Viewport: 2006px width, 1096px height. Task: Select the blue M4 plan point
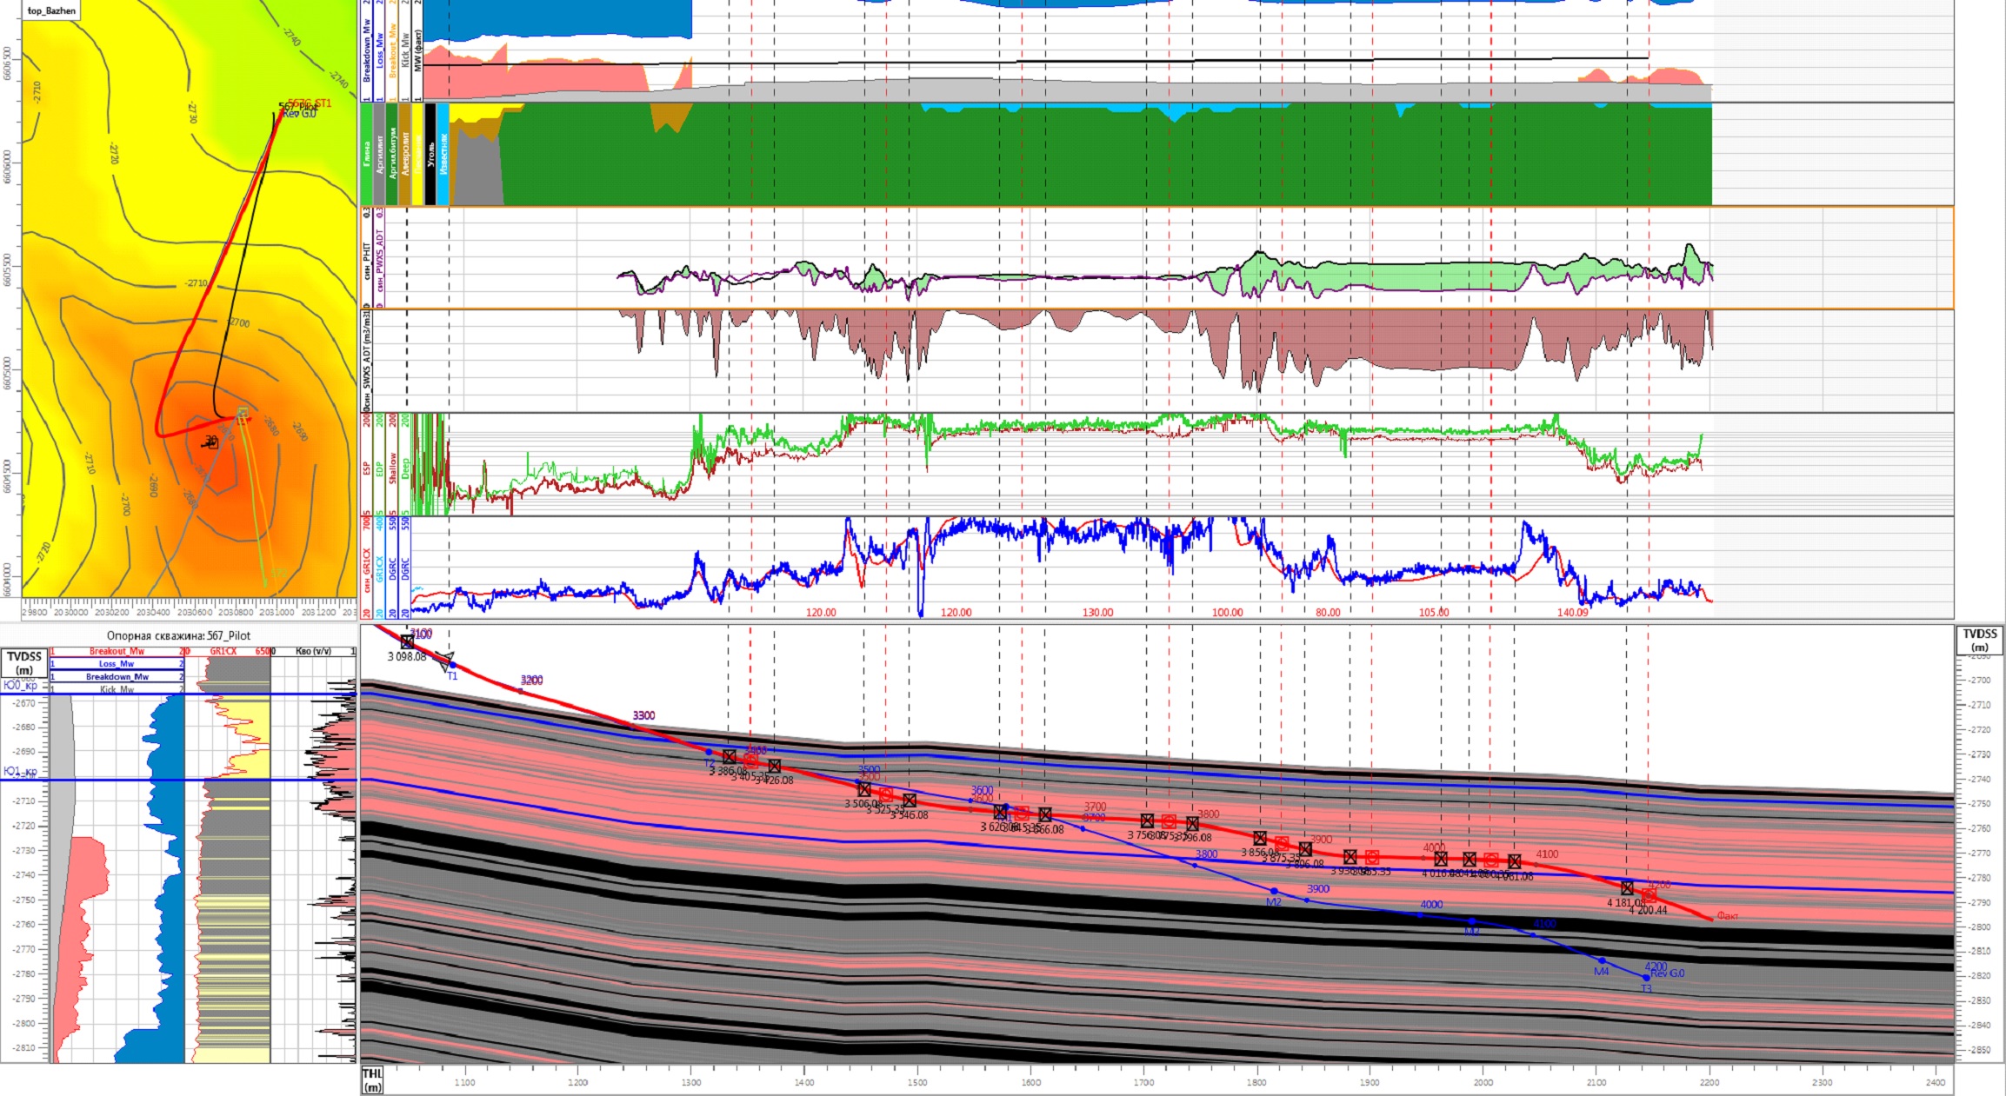pyautogui.click(x=1602, y=960)
